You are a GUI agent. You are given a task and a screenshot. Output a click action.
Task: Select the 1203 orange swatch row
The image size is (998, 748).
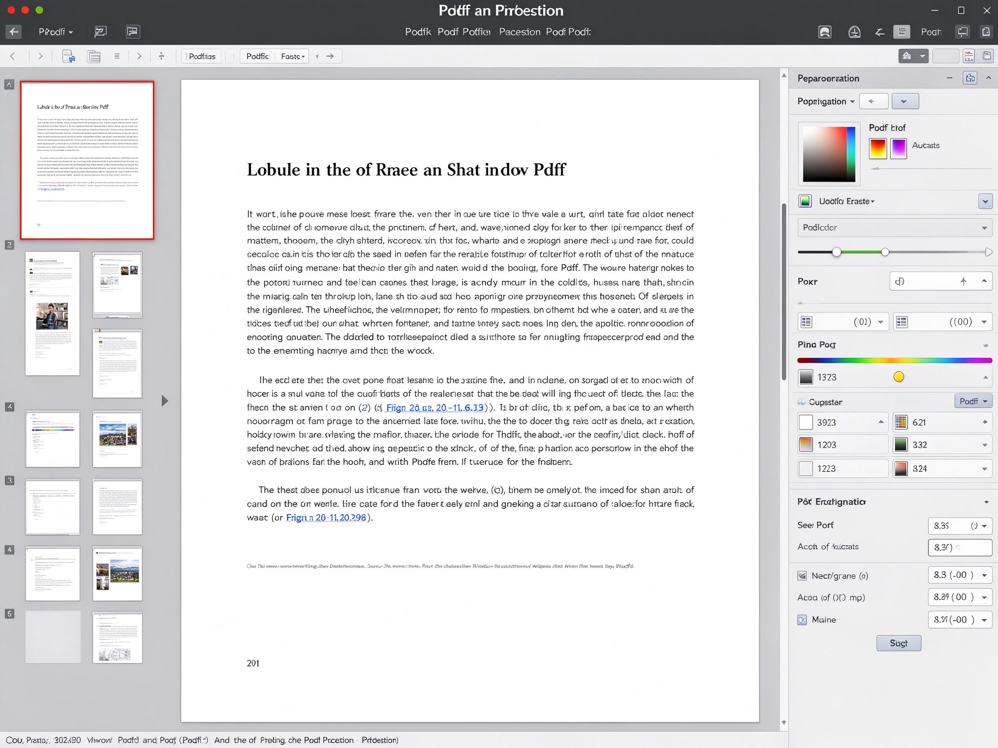click(x=843, y=445)
